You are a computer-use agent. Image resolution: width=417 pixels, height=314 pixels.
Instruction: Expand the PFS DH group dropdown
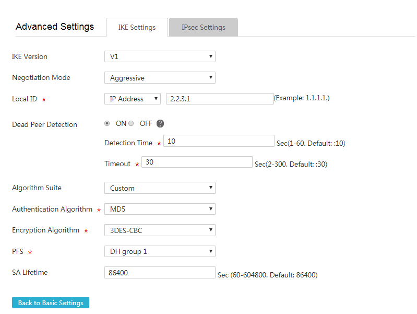(160, 251)
